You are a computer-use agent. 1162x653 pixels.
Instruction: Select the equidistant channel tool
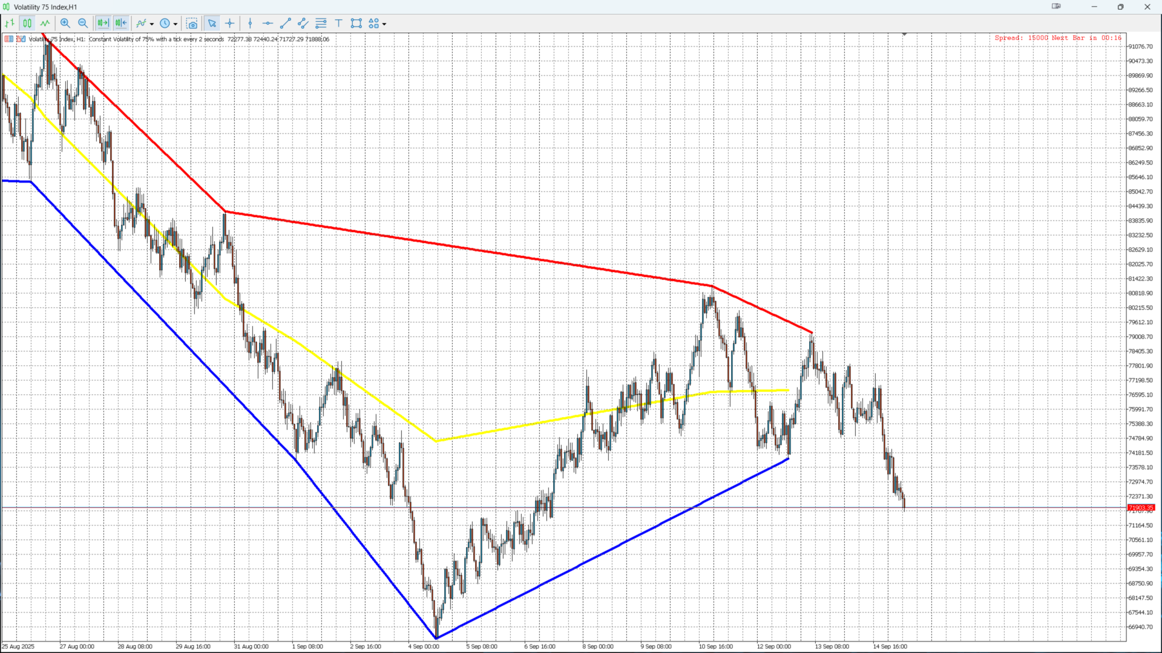(x=303, y=24)
